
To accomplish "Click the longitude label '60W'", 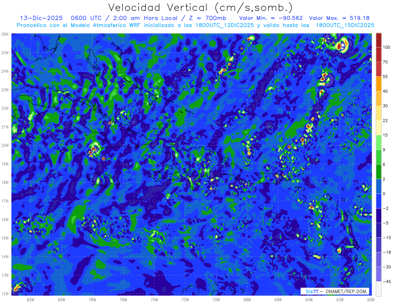I will [371, 299].
